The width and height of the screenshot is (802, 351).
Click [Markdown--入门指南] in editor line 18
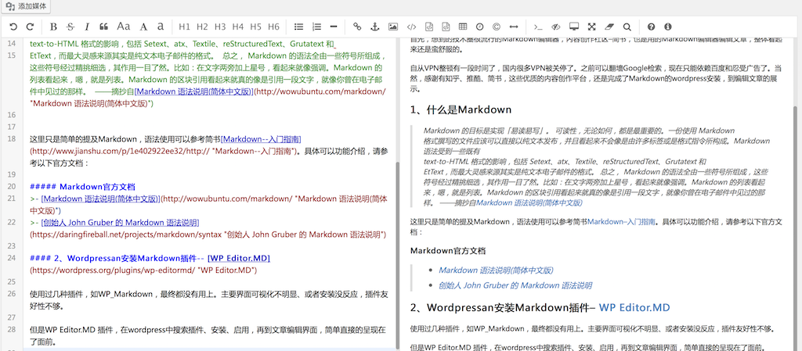pos(261,139)
